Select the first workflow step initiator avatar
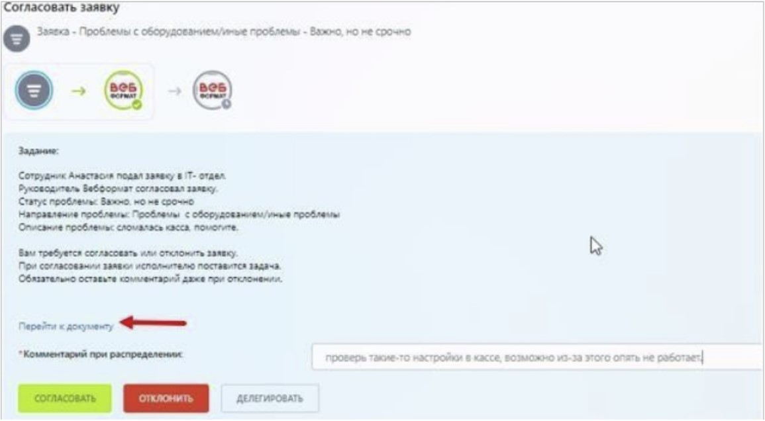 (34, 90)
